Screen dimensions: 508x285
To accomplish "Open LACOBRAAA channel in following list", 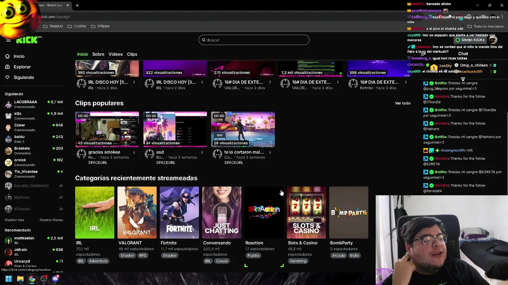I will [34, 104].
